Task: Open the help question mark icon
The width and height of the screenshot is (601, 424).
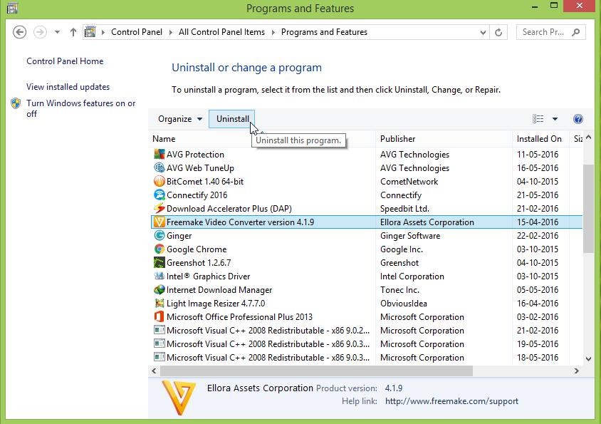Action: tap(578, 119)
